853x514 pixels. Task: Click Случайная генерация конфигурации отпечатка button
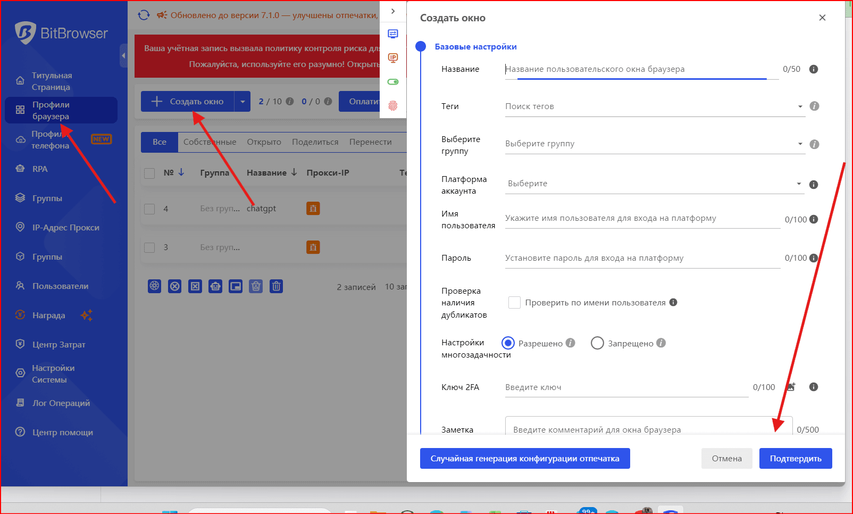coord(525,458)
